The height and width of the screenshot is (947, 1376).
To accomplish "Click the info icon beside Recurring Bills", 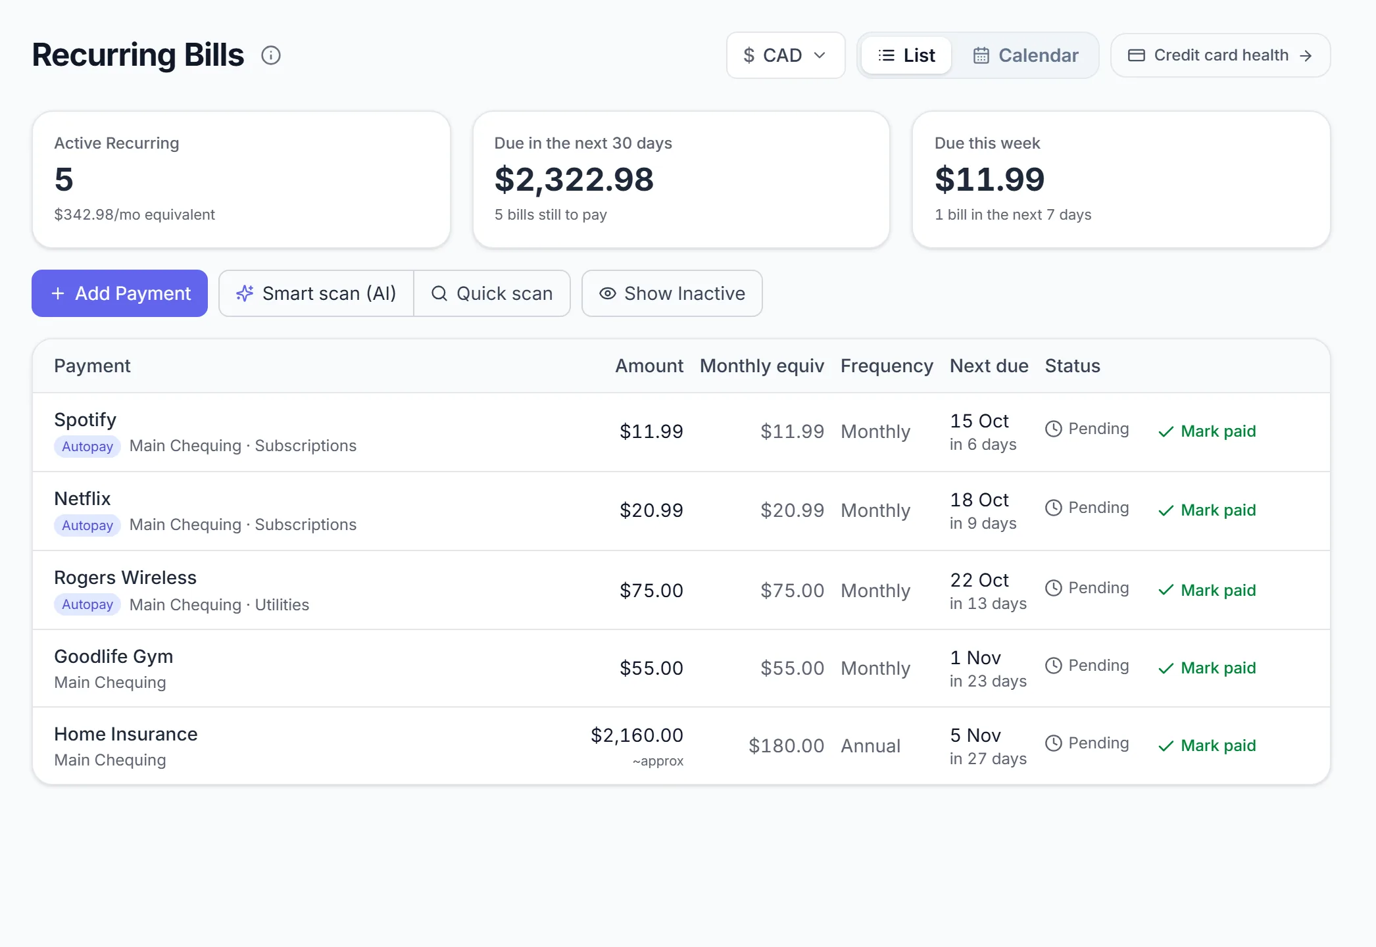I will point(271,55).
